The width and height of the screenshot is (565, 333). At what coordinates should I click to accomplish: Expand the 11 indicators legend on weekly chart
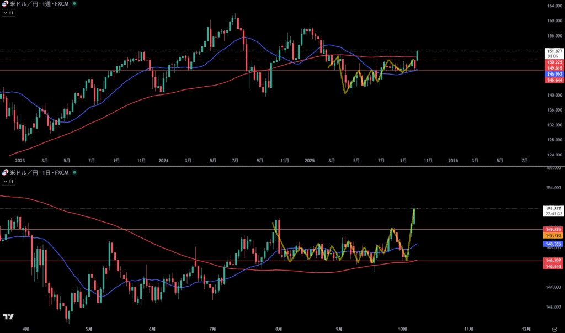pos(9,12)
